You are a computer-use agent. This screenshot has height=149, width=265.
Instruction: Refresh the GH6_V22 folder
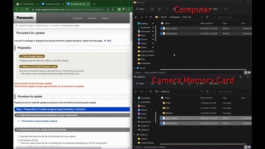[x=207, y=17]
